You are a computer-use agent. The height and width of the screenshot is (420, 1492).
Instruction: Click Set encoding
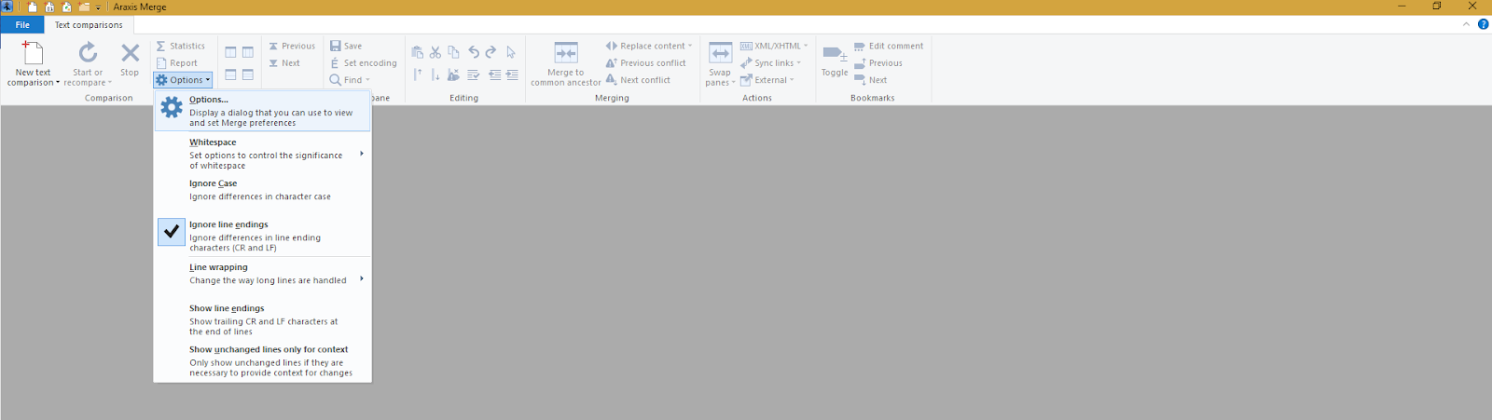(364, 63)
